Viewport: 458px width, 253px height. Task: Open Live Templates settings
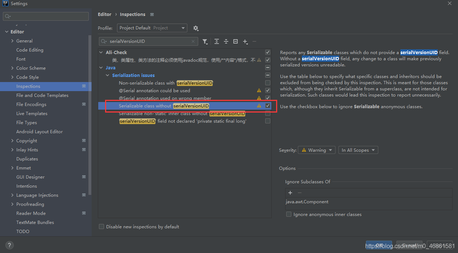pos(32,114)
